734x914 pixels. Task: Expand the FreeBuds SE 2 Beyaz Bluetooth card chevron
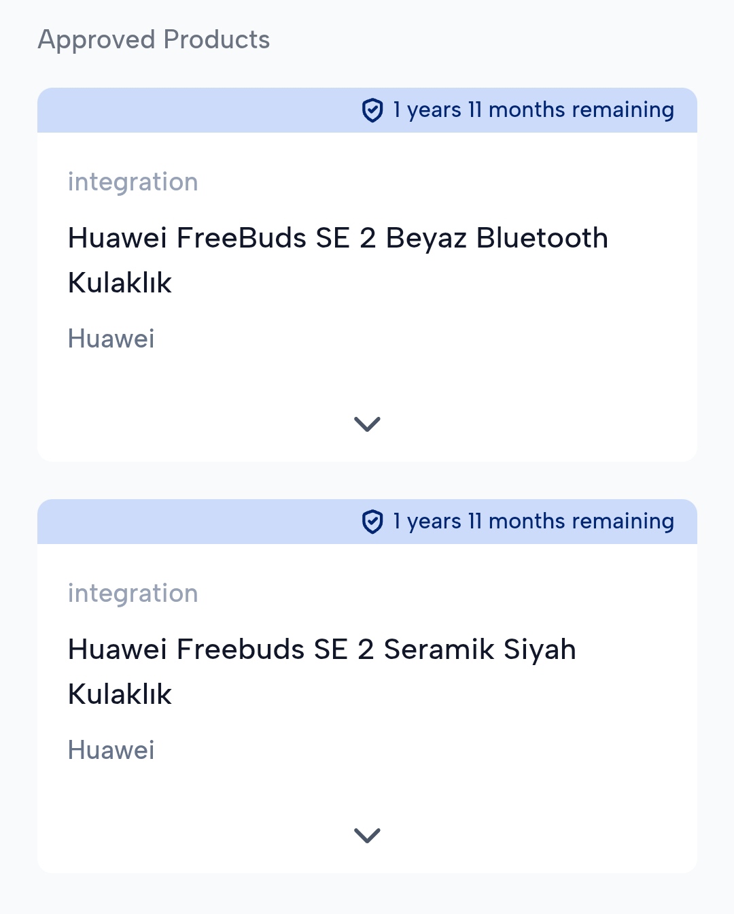coord(367,424)
